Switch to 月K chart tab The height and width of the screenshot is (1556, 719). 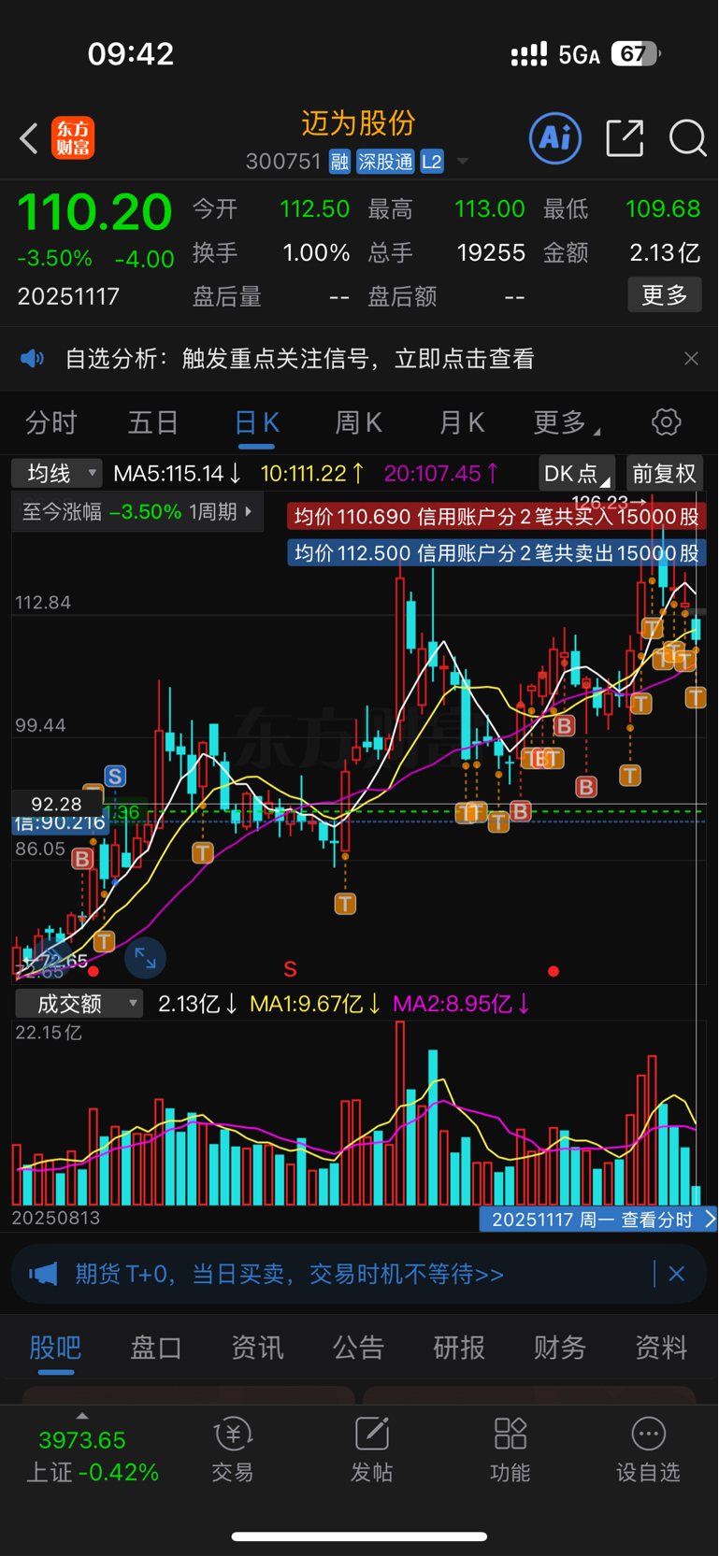pyautogui.click(x=462, y=422)
